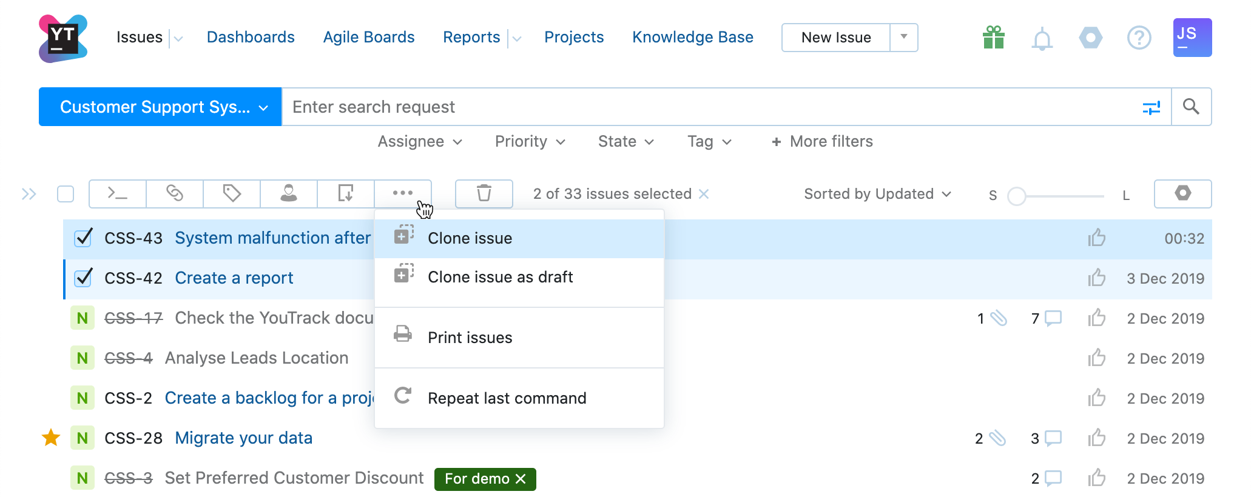Click the link issues toolbar icon
1251x497 pixels.
point(175,193)
